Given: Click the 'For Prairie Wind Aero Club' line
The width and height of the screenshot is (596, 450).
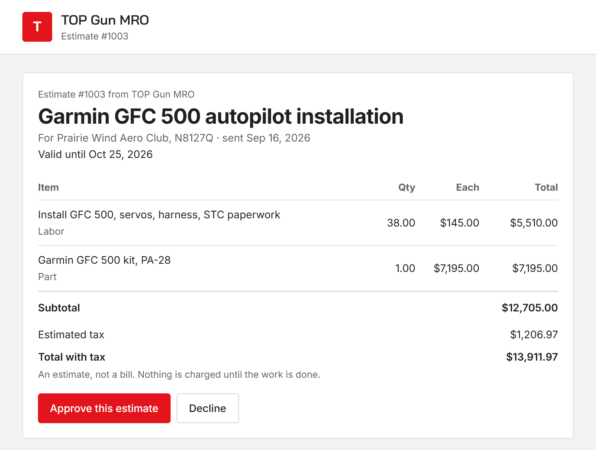Looking at the screenshot, I should coord(174,138).
